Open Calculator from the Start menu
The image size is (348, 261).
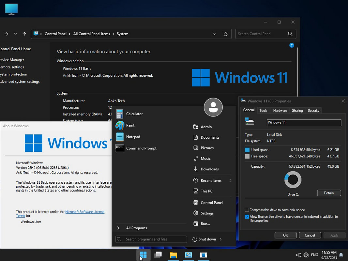coord(129,114)
